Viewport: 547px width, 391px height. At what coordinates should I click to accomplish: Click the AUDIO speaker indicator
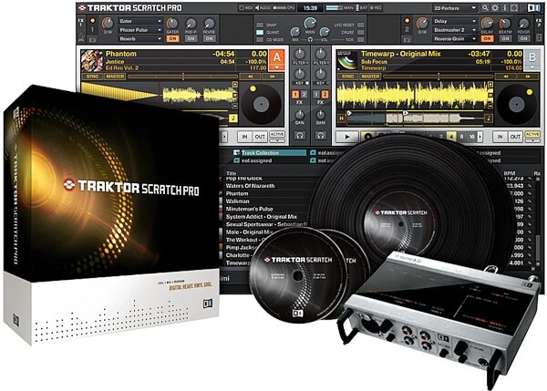pos(263,7)
